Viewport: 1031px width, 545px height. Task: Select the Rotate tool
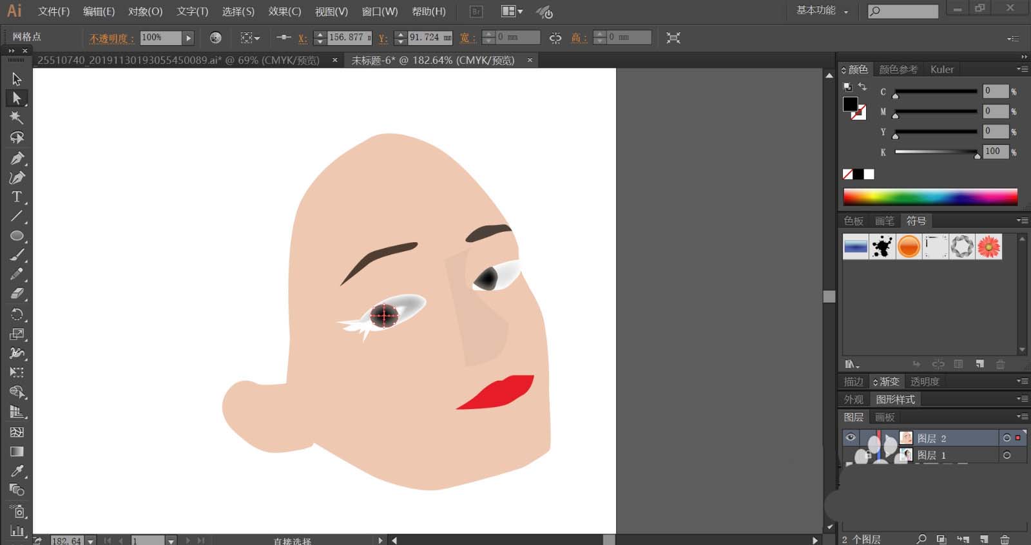(x=17, y=314)
